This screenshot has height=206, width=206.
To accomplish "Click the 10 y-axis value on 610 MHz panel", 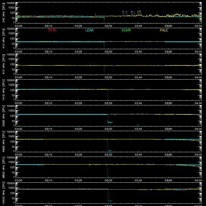I will click(13, 70).
